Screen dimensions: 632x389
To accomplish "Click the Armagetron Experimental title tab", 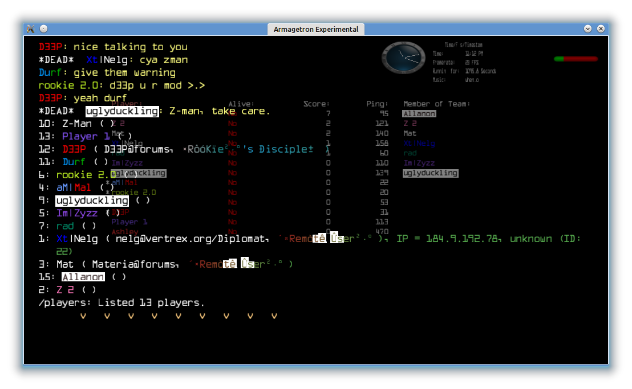I will (315, 30).
